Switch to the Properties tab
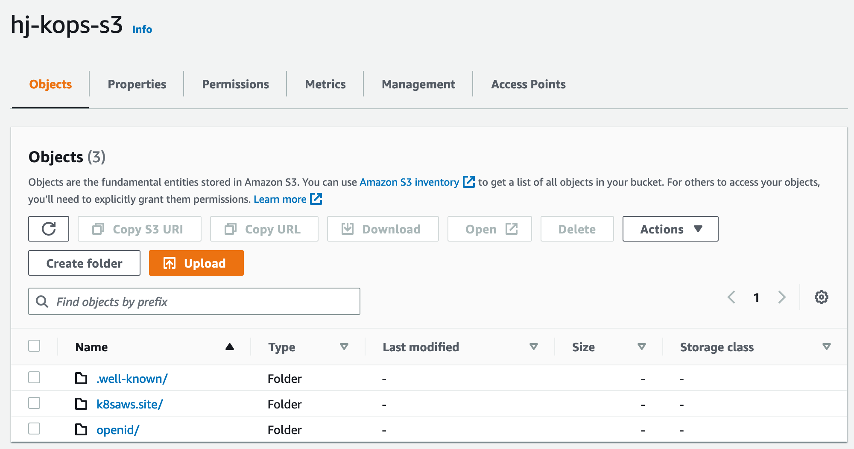This screenshot has width=854, height=449. [137, 85]
